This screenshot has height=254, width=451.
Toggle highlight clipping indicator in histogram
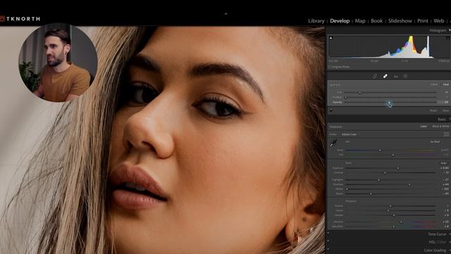(448, 37)
